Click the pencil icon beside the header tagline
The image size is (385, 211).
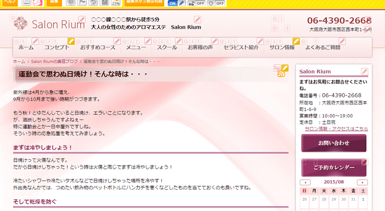click(197, 19)
